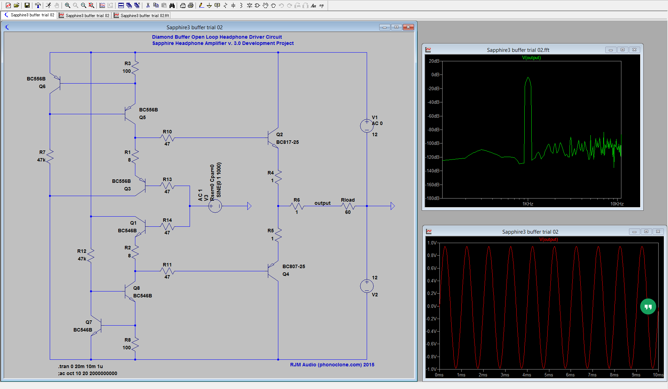Screen dimensions: 668x389
Task: Minimize the FFT plot window
Action: [x=611, y=50]
